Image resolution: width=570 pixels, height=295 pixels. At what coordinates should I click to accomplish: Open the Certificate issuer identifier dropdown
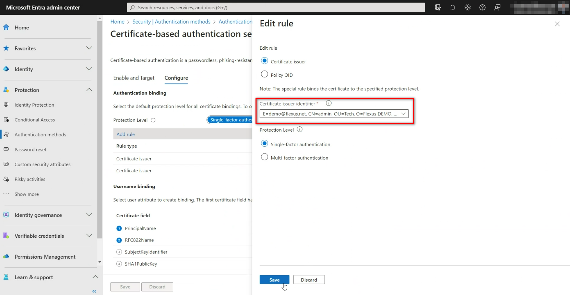click(x=334, y=114)
